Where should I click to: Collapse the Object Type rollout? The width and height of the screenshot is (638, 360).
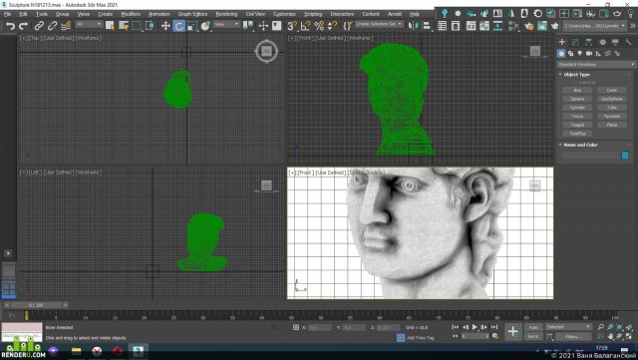576,75
